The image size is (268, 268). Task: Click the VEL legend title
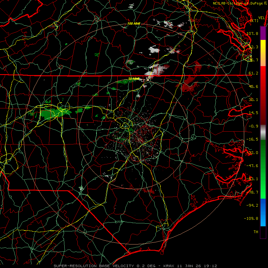tap(261, 18)
